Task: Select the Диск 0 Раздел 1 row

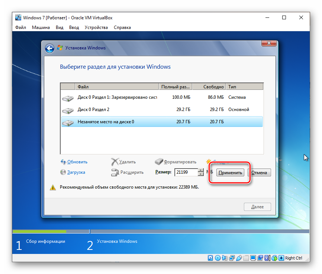Action: click(x=162, y=97)
